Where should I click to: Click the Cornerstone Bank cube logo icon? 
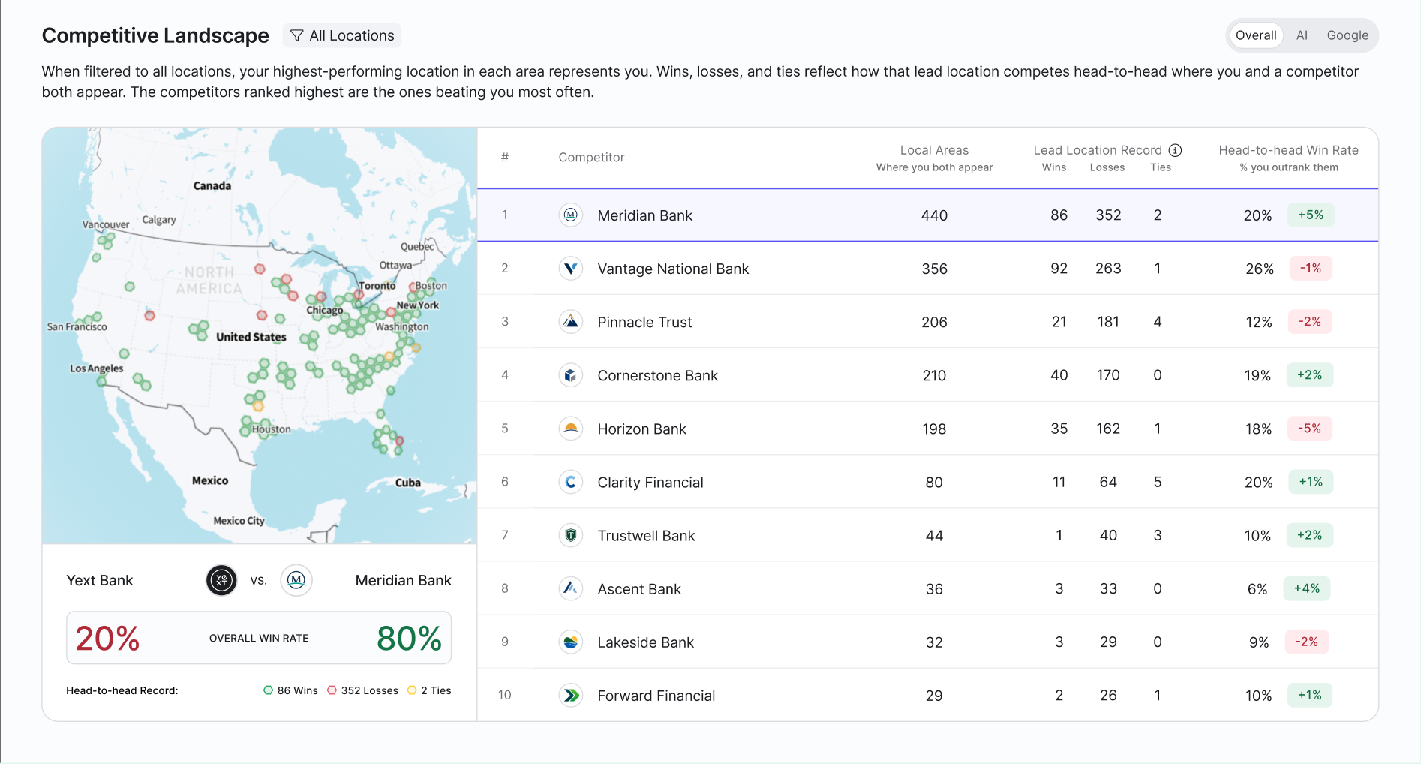pyautogui.click(x=571, y=375)
